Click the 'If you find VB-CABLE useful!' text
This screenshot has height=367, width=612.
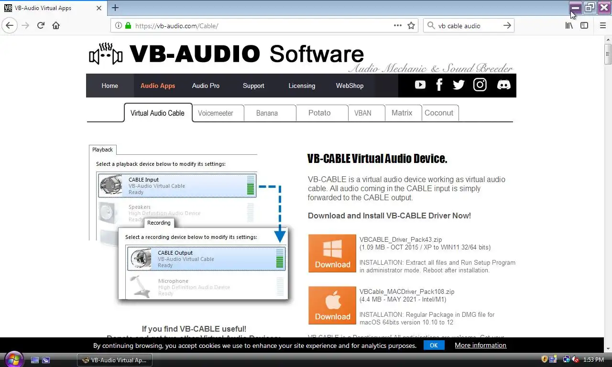[194, 329]
